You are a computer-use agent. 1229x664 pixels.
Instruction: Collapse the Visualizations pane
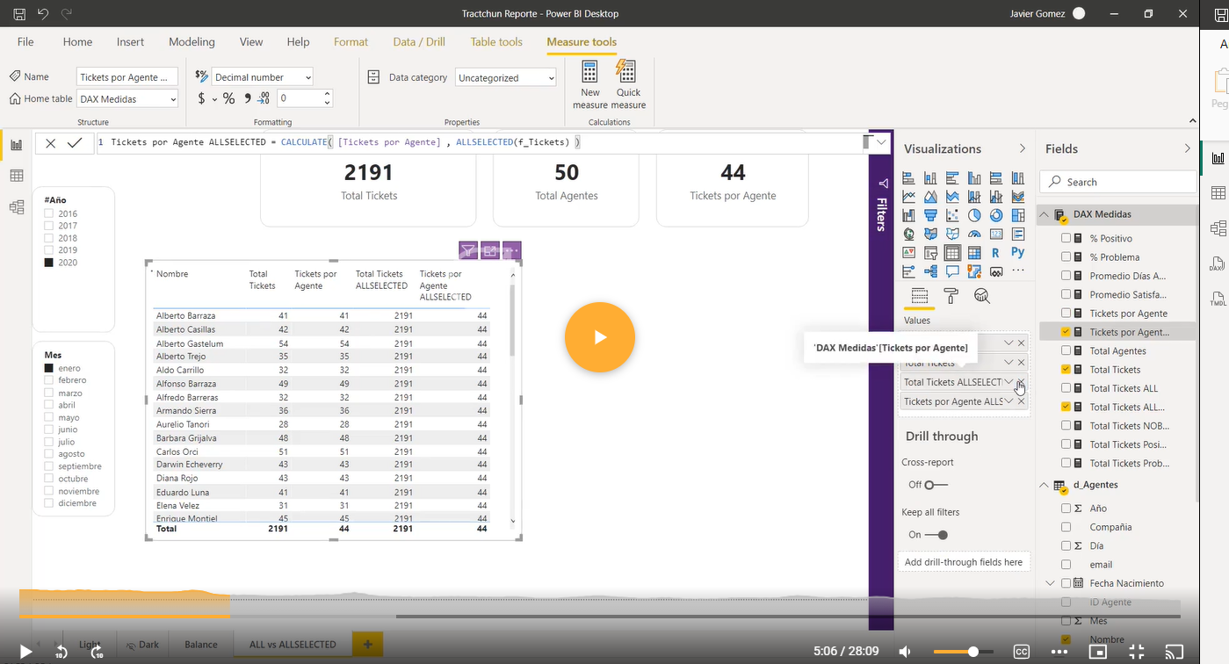click(x=1022, y=148)
